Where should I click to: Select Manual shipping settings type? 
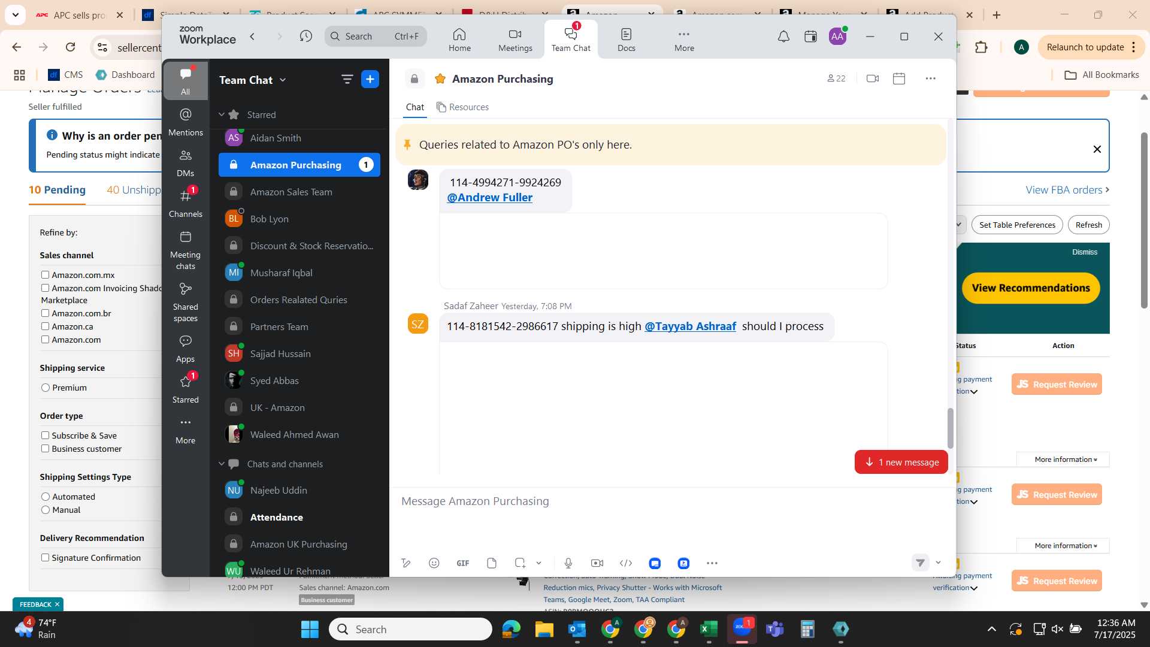46,510
